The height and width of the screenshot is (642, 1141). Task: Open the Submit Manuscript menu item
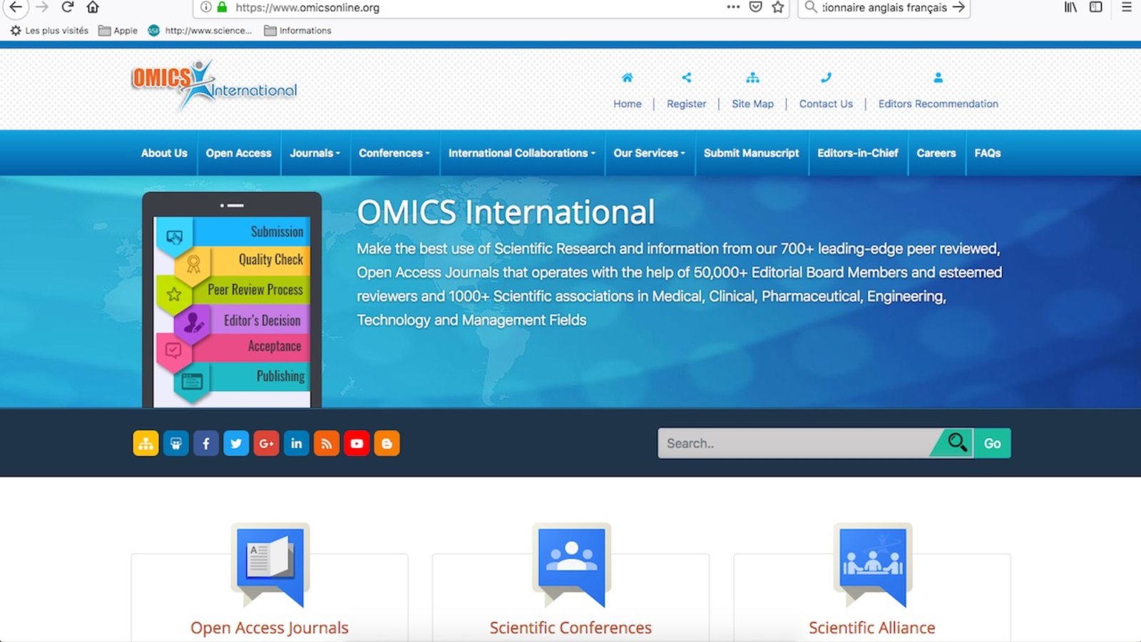coord(751,153)
